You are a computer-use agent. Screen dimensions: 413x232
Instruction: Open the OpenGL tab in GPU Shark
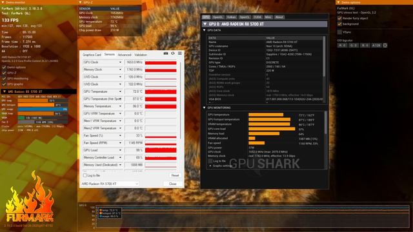(217, 17)
